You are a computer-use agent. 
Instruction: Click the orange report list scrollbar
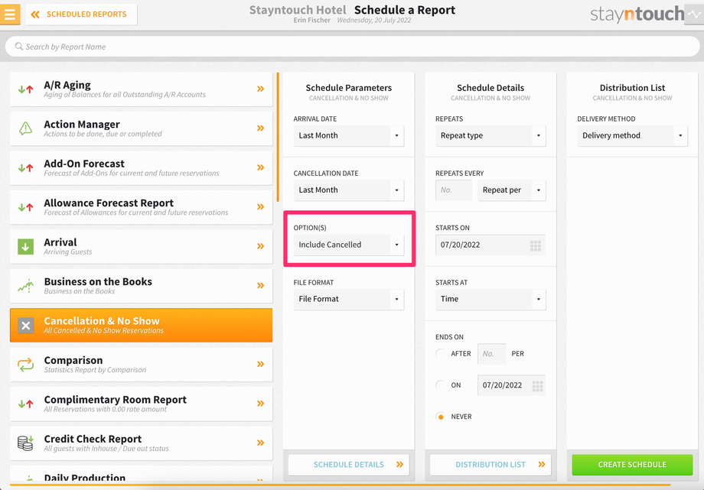278,138
